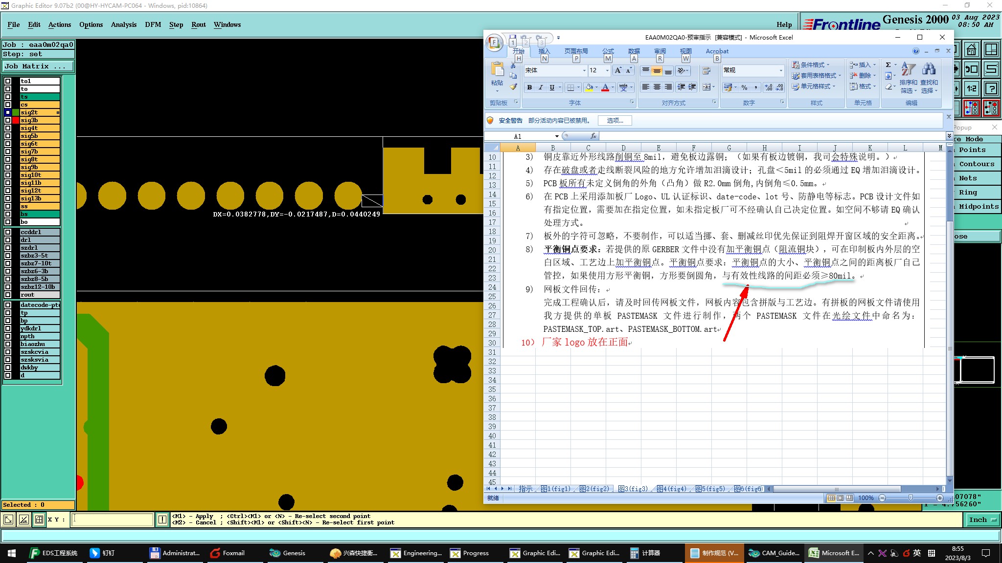Viewport: 1002px width, 563px height.
Task: Click the Genesis question mark box icon
Action: 991,88
